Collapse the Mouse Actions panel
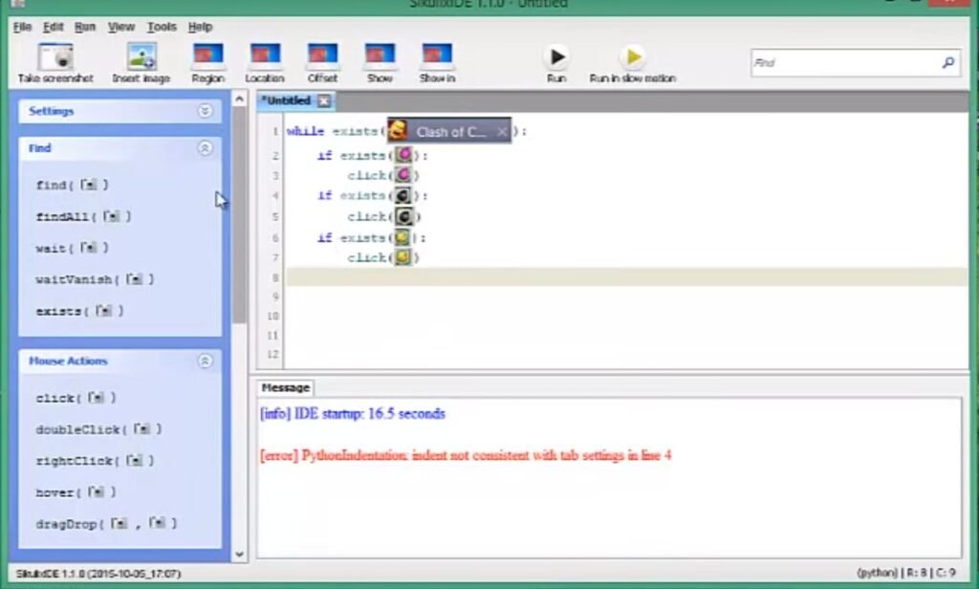This screenshot has width=979, height=589. click(x=206, y=360)
